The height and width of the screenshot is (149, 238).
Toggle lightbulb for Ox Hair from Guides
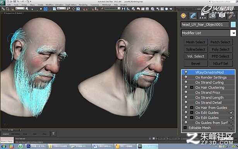[186, 108]
